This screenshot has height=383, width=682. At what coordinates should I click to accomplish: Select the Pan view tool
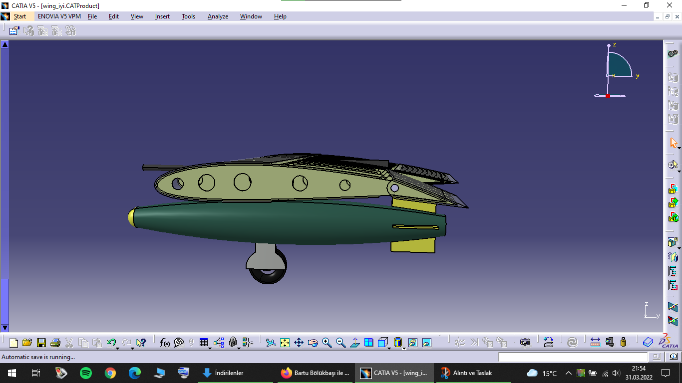tap(299, 343)
